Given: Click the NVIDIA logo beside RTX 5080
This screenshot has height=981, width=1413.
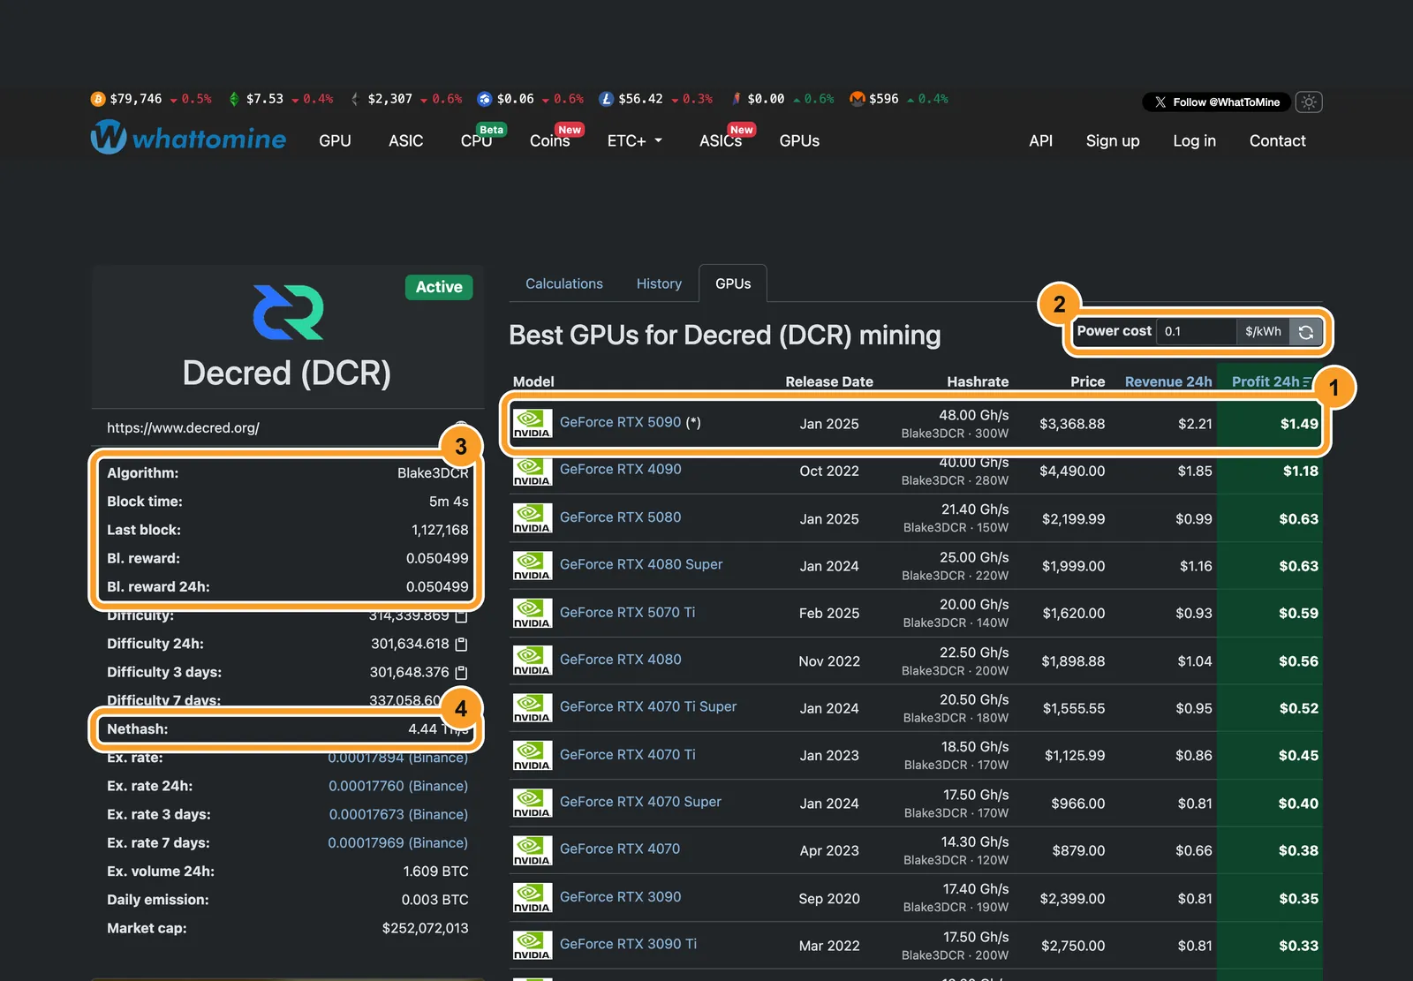Looking at the screenshot, I should pyautogui.click(x=532, y=518).
